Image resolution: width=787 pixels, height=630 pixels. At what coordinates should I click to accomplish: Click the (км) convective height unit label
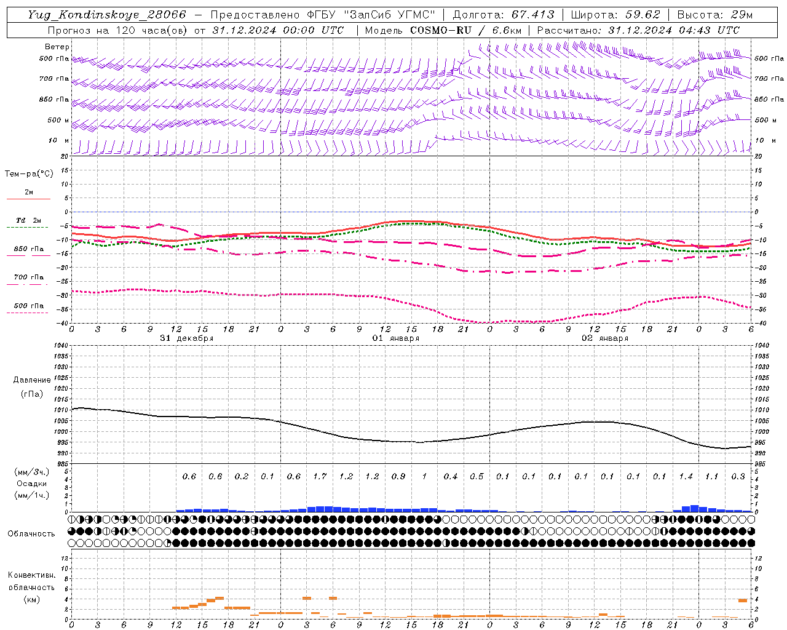[x=31, y=599]
